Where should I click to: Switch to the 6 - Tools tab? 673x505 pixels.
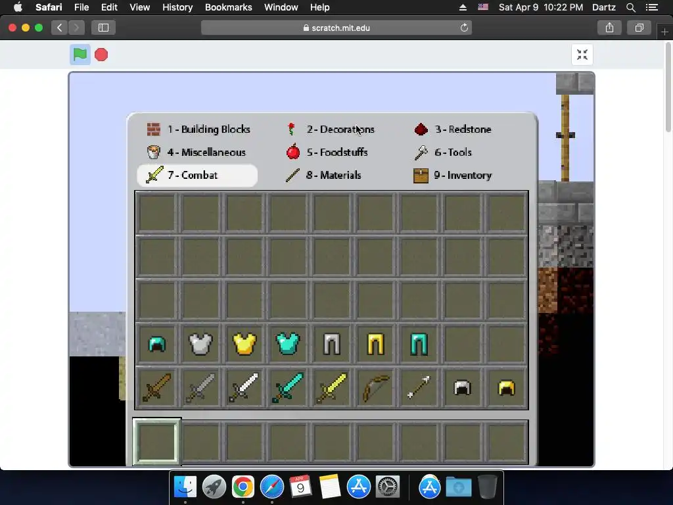[x=444, y=152]
